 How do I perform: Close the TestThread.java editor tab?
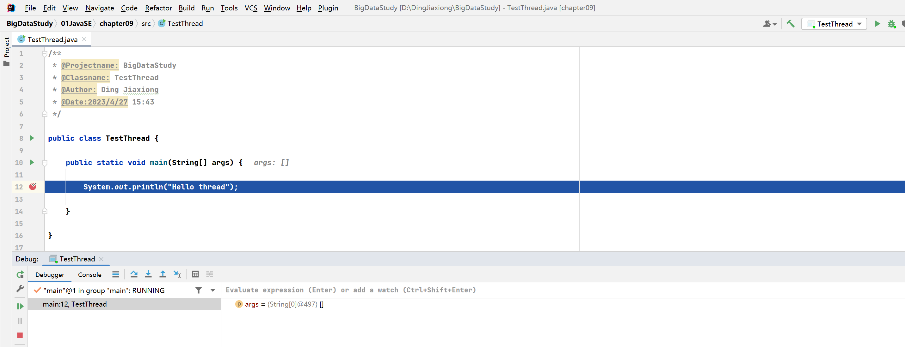tap(84, 39)
